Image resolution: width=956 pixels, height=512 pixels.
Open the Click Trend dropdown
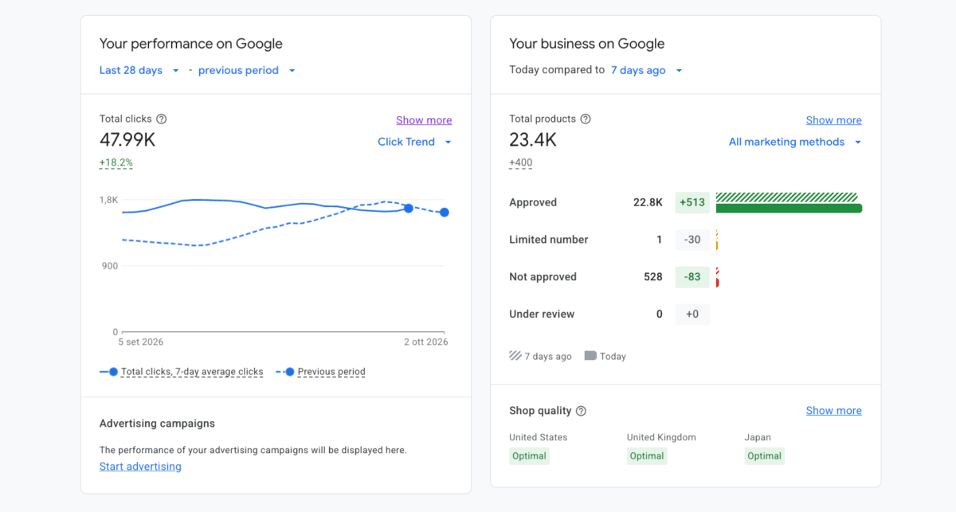pyautogui.click(x=414, y=142)
